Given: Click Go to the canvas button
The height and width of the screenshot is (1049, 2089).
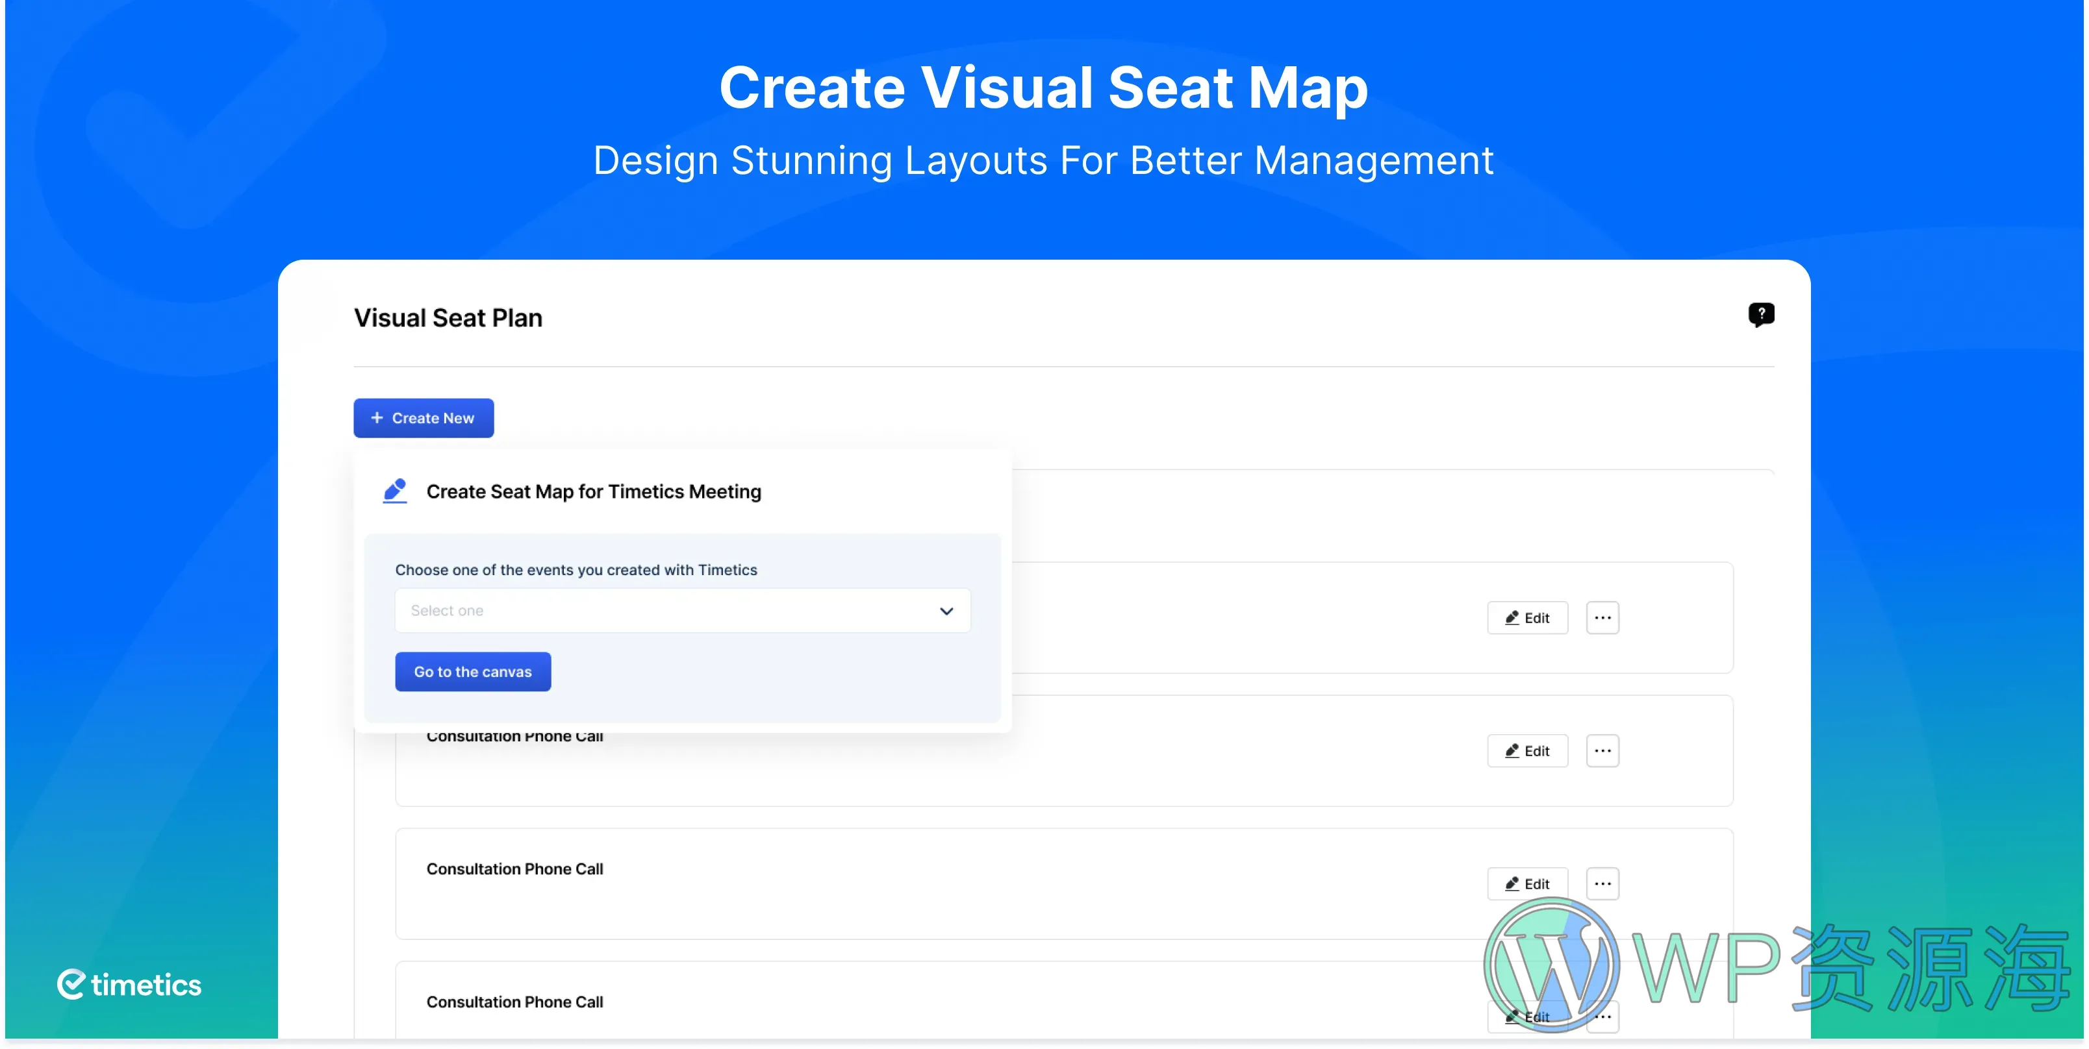Looking at the screenshot, I should [473, 671].
